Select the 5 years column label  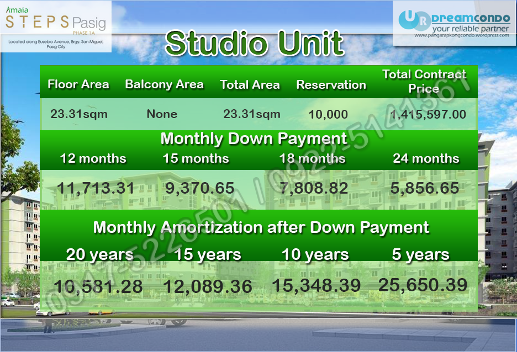click(420, 254)
